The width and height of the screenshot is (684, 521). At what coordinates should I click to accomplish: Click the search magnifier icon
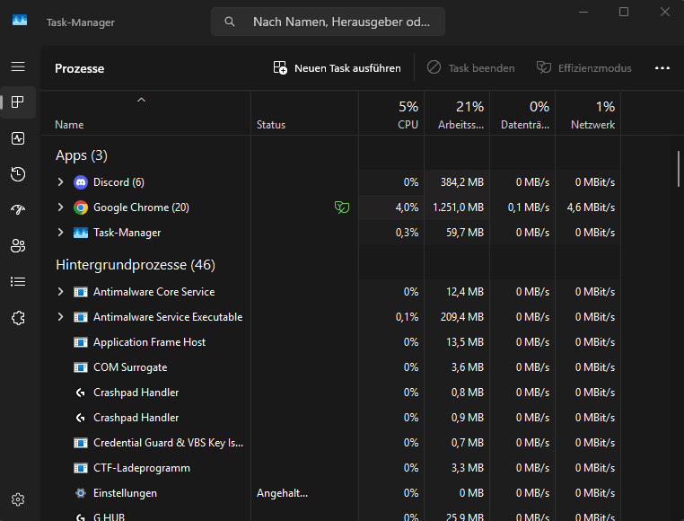pos(230,22)
